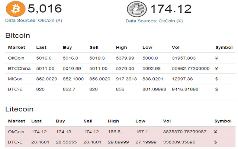Image resolution: width=238 pixels, height=149 pixels.
Task: Select the BTC-E row in the Bitcoin table
Action: [x=120, y=89]
